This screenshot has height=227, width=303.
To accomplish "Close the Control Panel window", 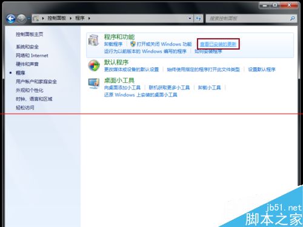I will (289, 5).
